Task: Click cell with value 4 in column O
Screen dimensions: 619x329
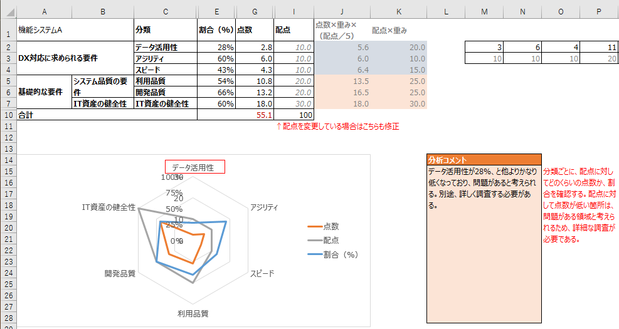Action: pyautogui.click(x=561, y=48)
